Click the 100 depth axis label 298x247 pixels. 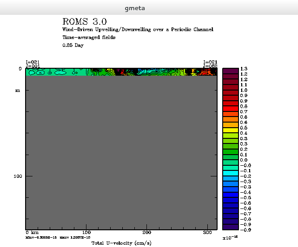18,176
